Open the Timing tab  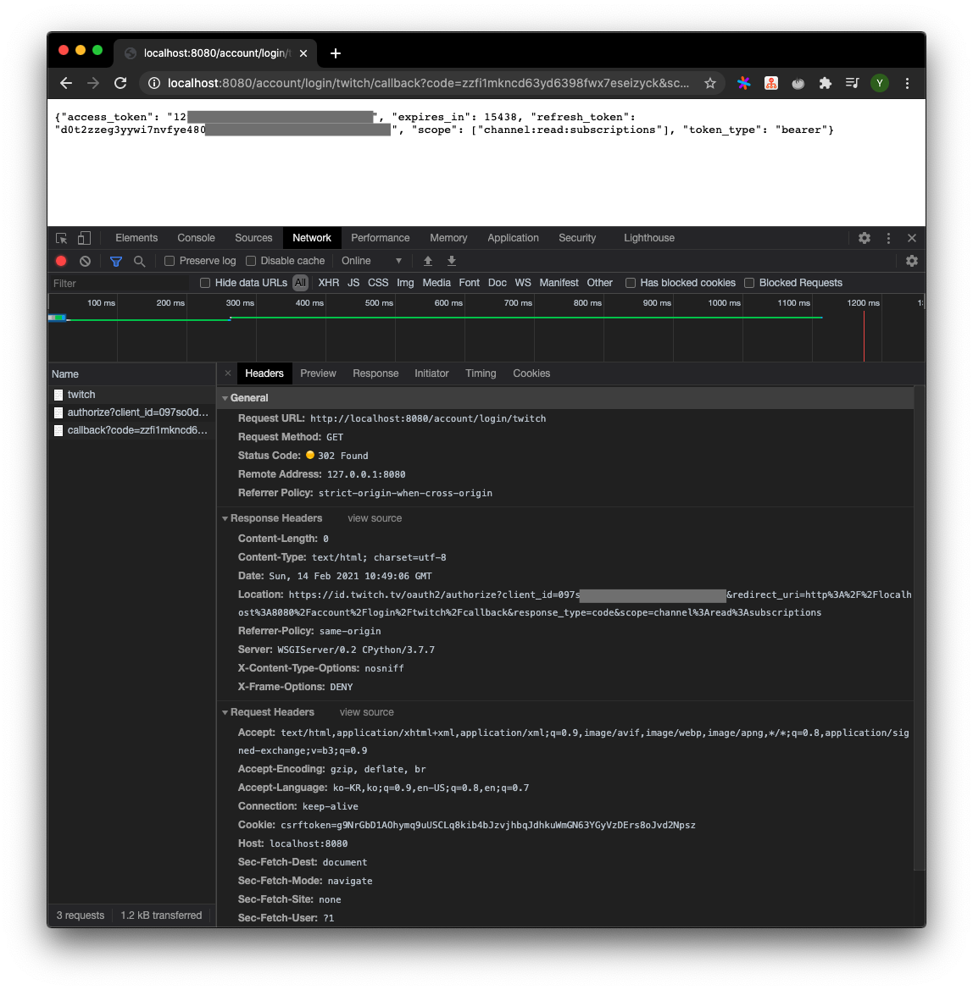click(481, 373)
